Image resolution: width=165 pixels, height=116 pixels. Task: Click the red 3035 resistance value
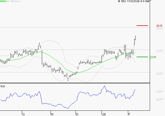coord(159,26)
